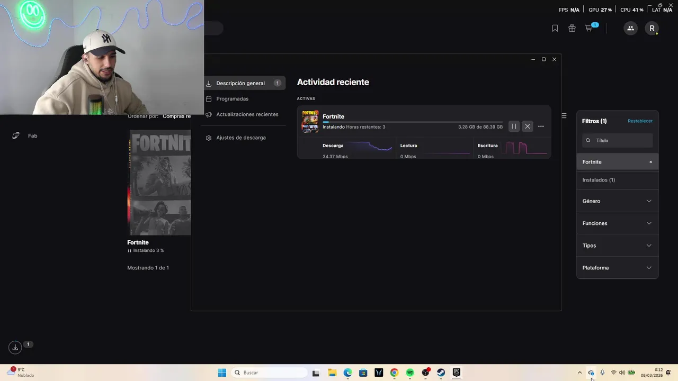678x381 pixels.
Task: Open Microsoft Store from taskbar
Action: coord(363,373)
